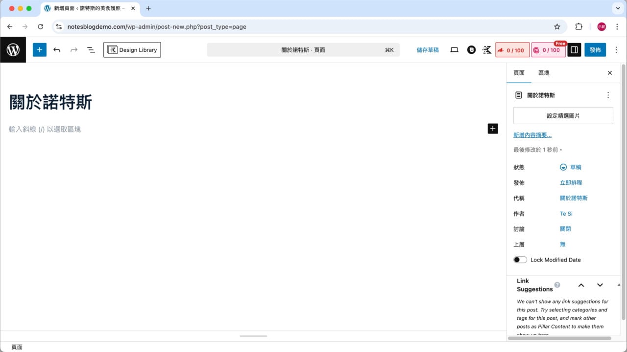
Task: Click the WordPress logo to exit editor
Action: tap(13, 50)
